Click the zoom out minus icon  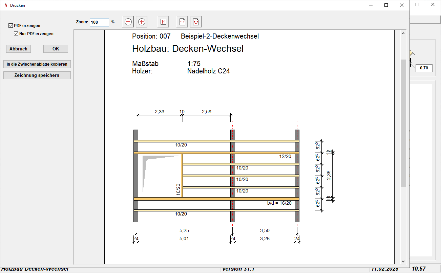[x=128, y=22]
